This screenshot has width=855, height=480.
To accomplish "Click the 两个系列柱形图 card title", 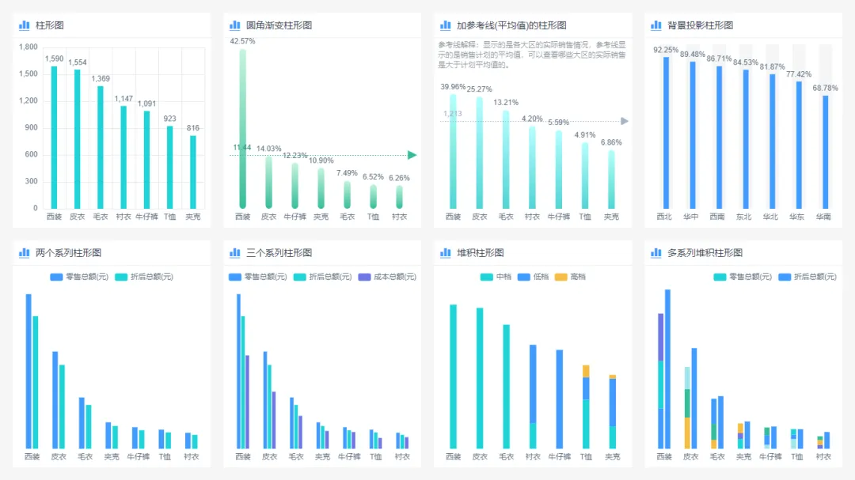I will coord(68,253).
